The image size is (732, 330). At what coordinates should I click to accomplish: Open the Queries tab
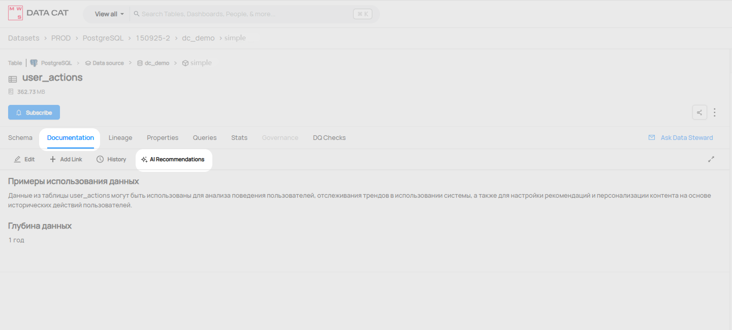coord(205,138)
